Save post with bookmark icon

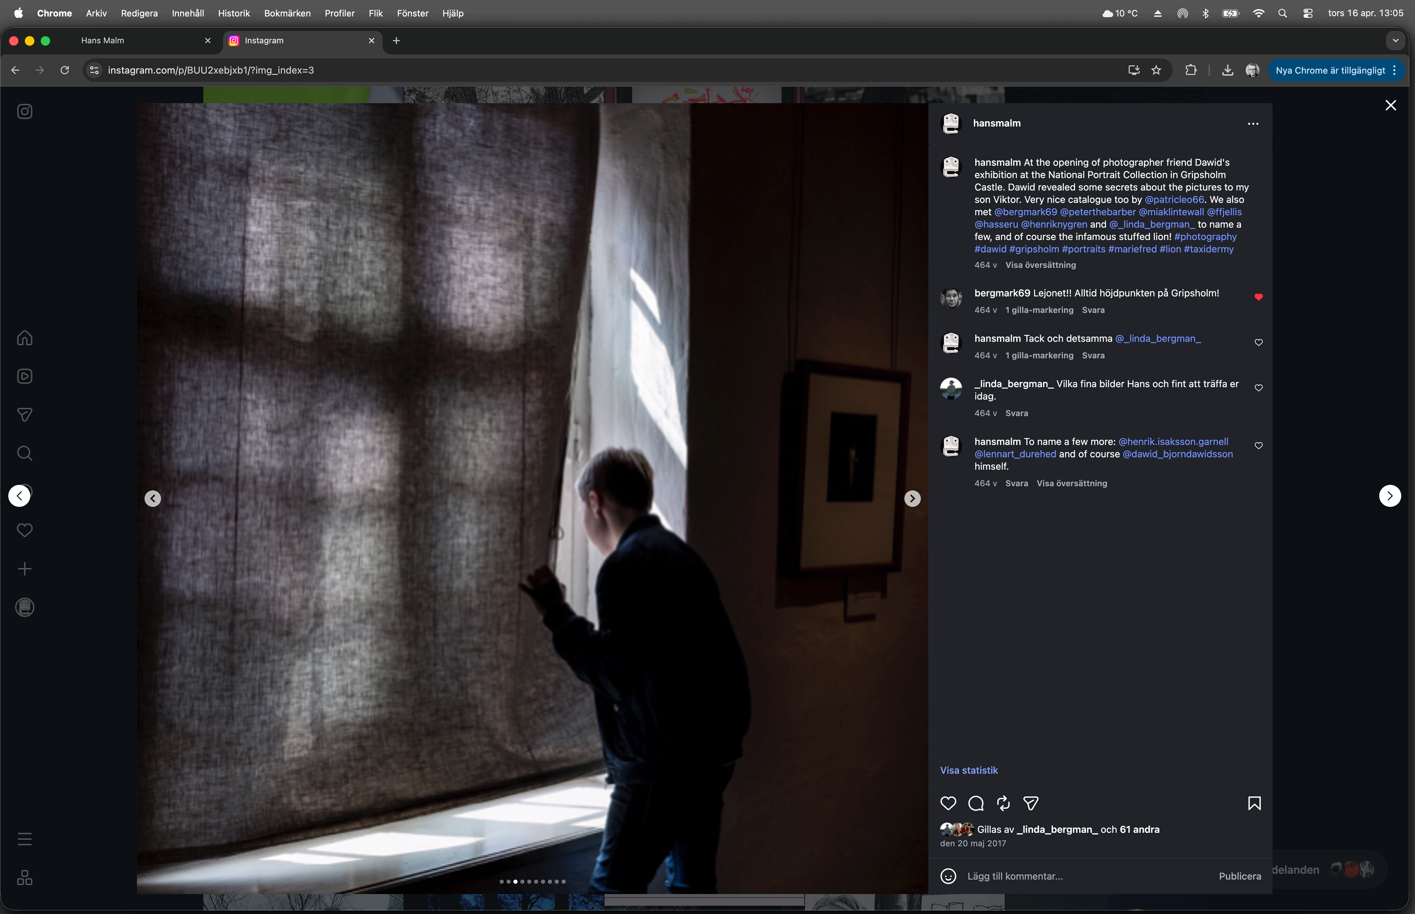(x=1254, y=804)
